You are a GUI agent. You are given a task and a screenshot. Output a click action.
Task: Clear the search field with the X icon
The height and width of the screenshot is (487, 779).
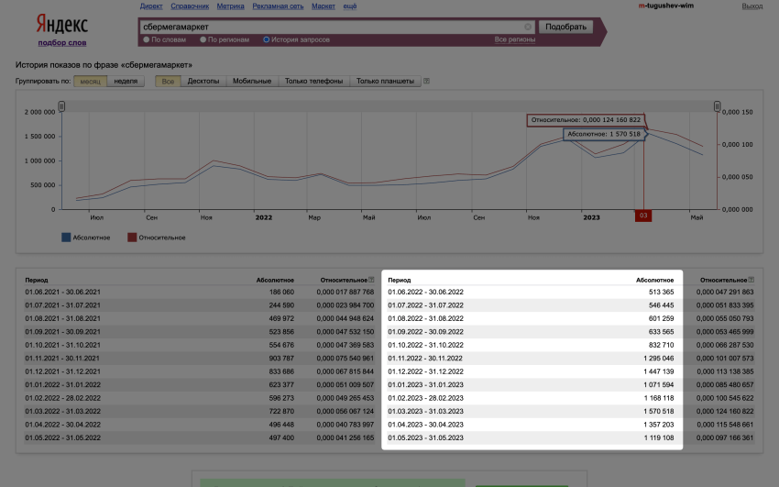528,27
